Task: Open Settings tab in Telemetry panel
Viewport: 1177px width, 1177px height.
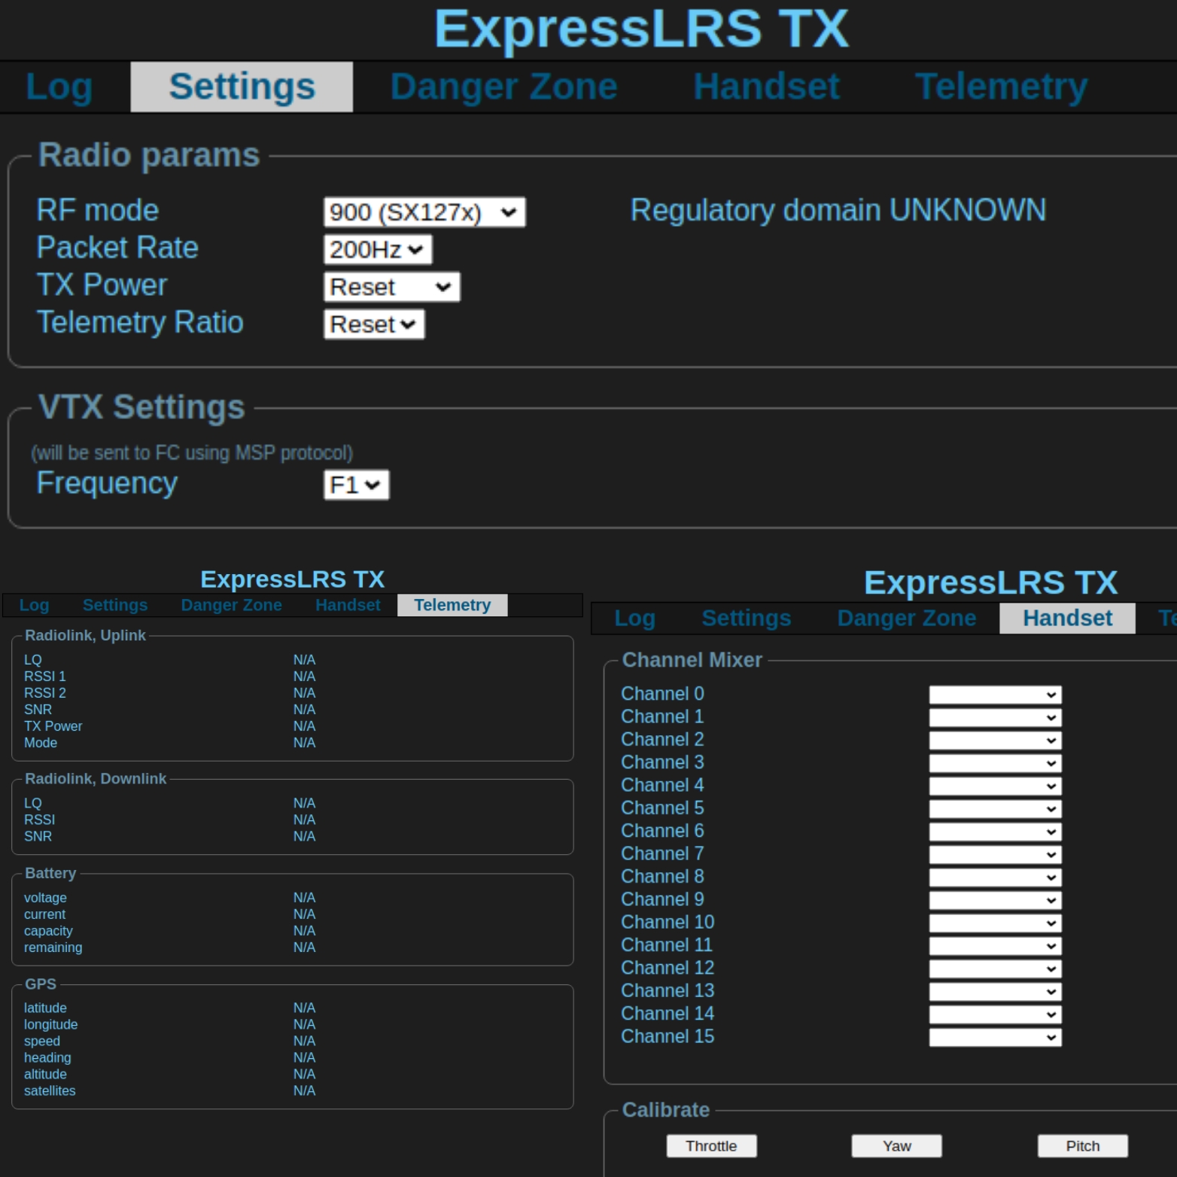Action: pyautogui.click(x=115, y=605)
